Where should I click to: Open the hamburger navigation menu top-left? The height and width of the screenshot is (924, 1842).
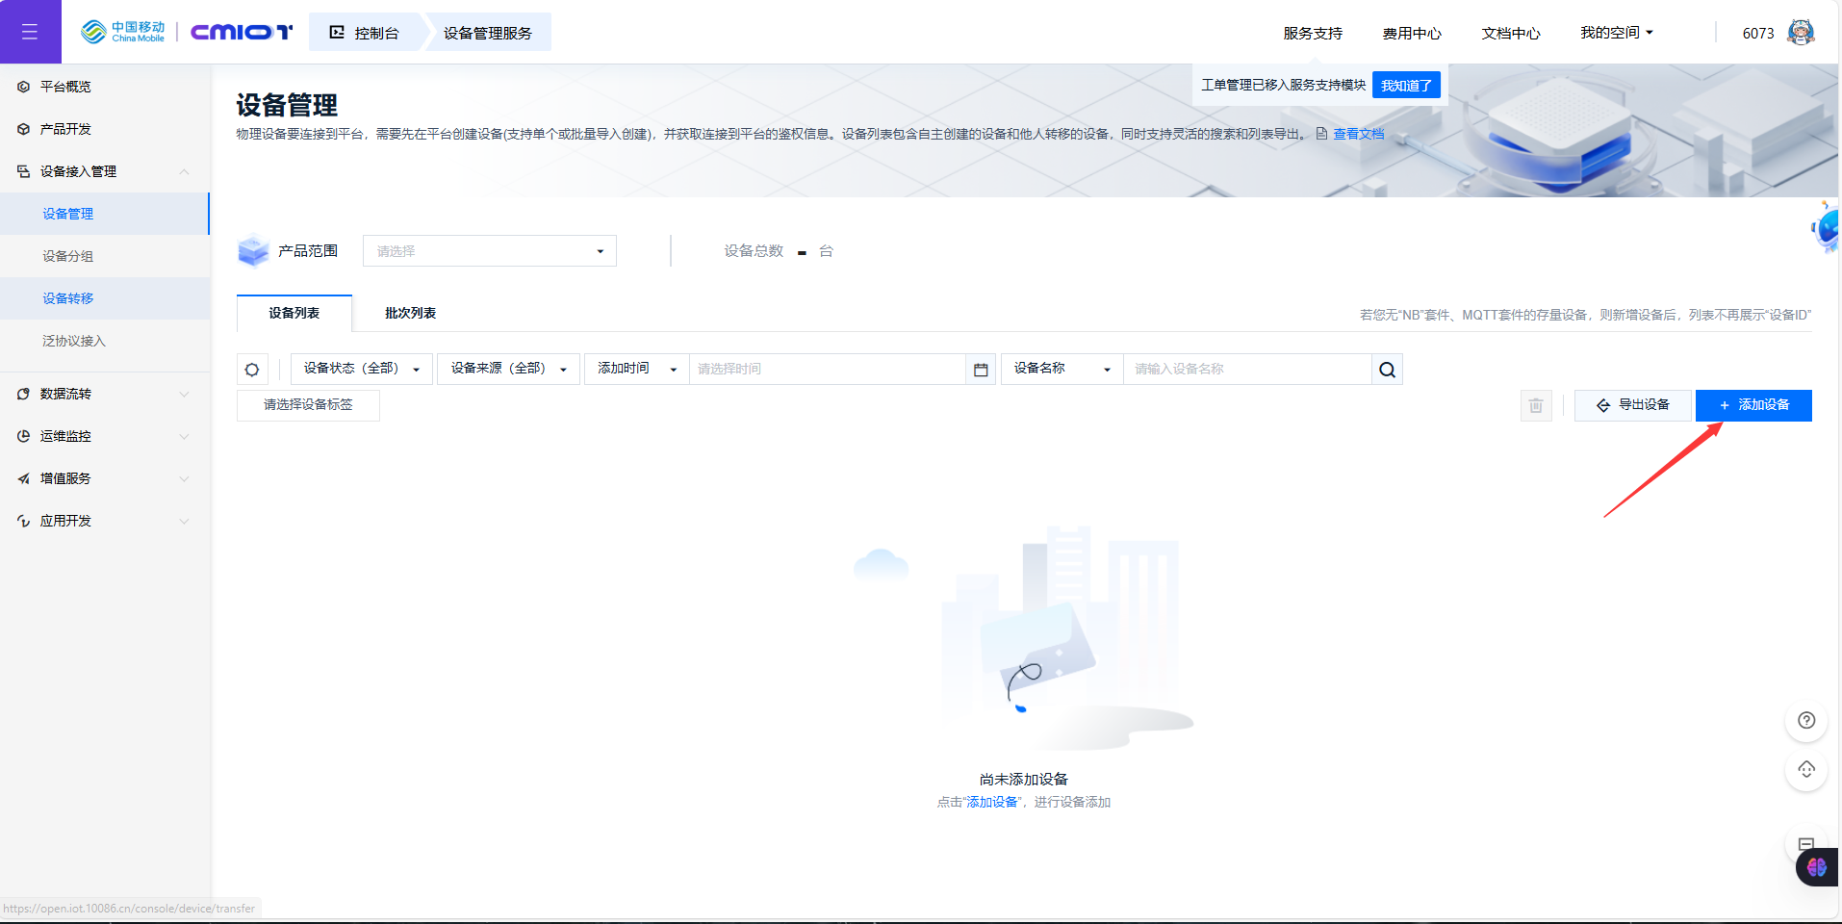pos(30,31)
